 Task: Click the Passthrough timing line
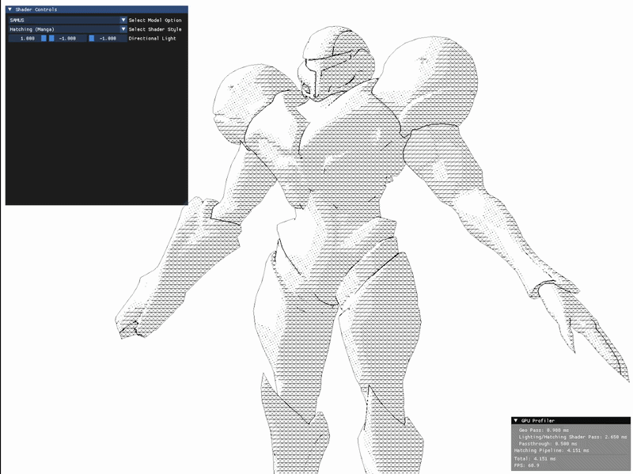548,444
